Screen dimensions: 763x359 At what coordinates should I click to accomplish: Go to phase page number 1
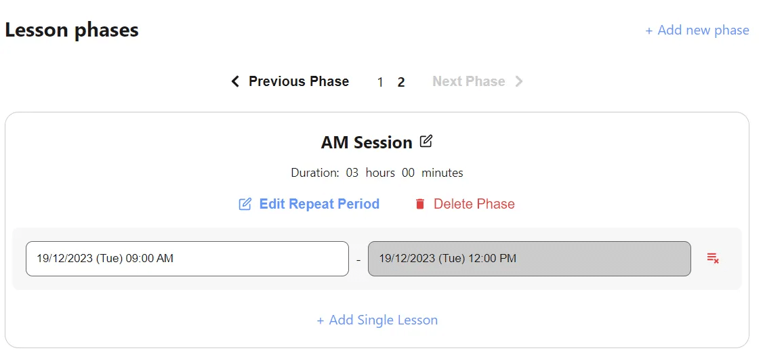tap(380, 82)
